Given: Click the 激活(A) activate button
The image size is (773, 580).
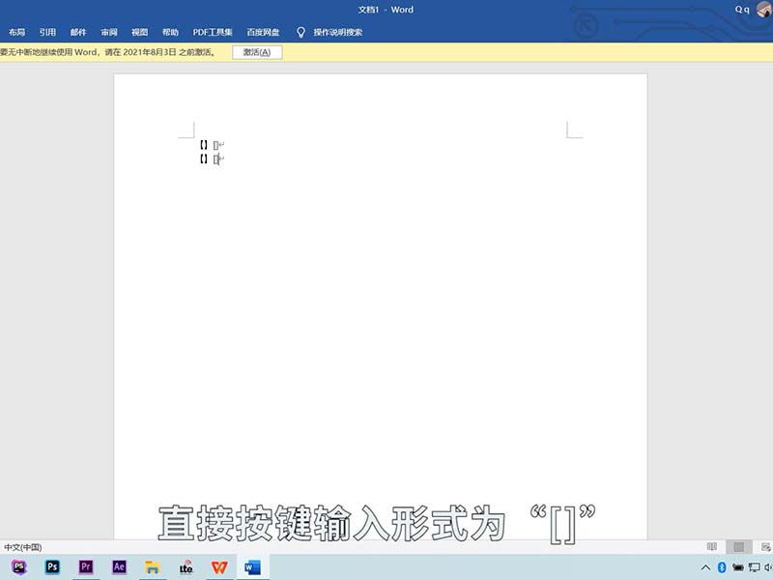Looking at the screenshot, I should (257, 52).
